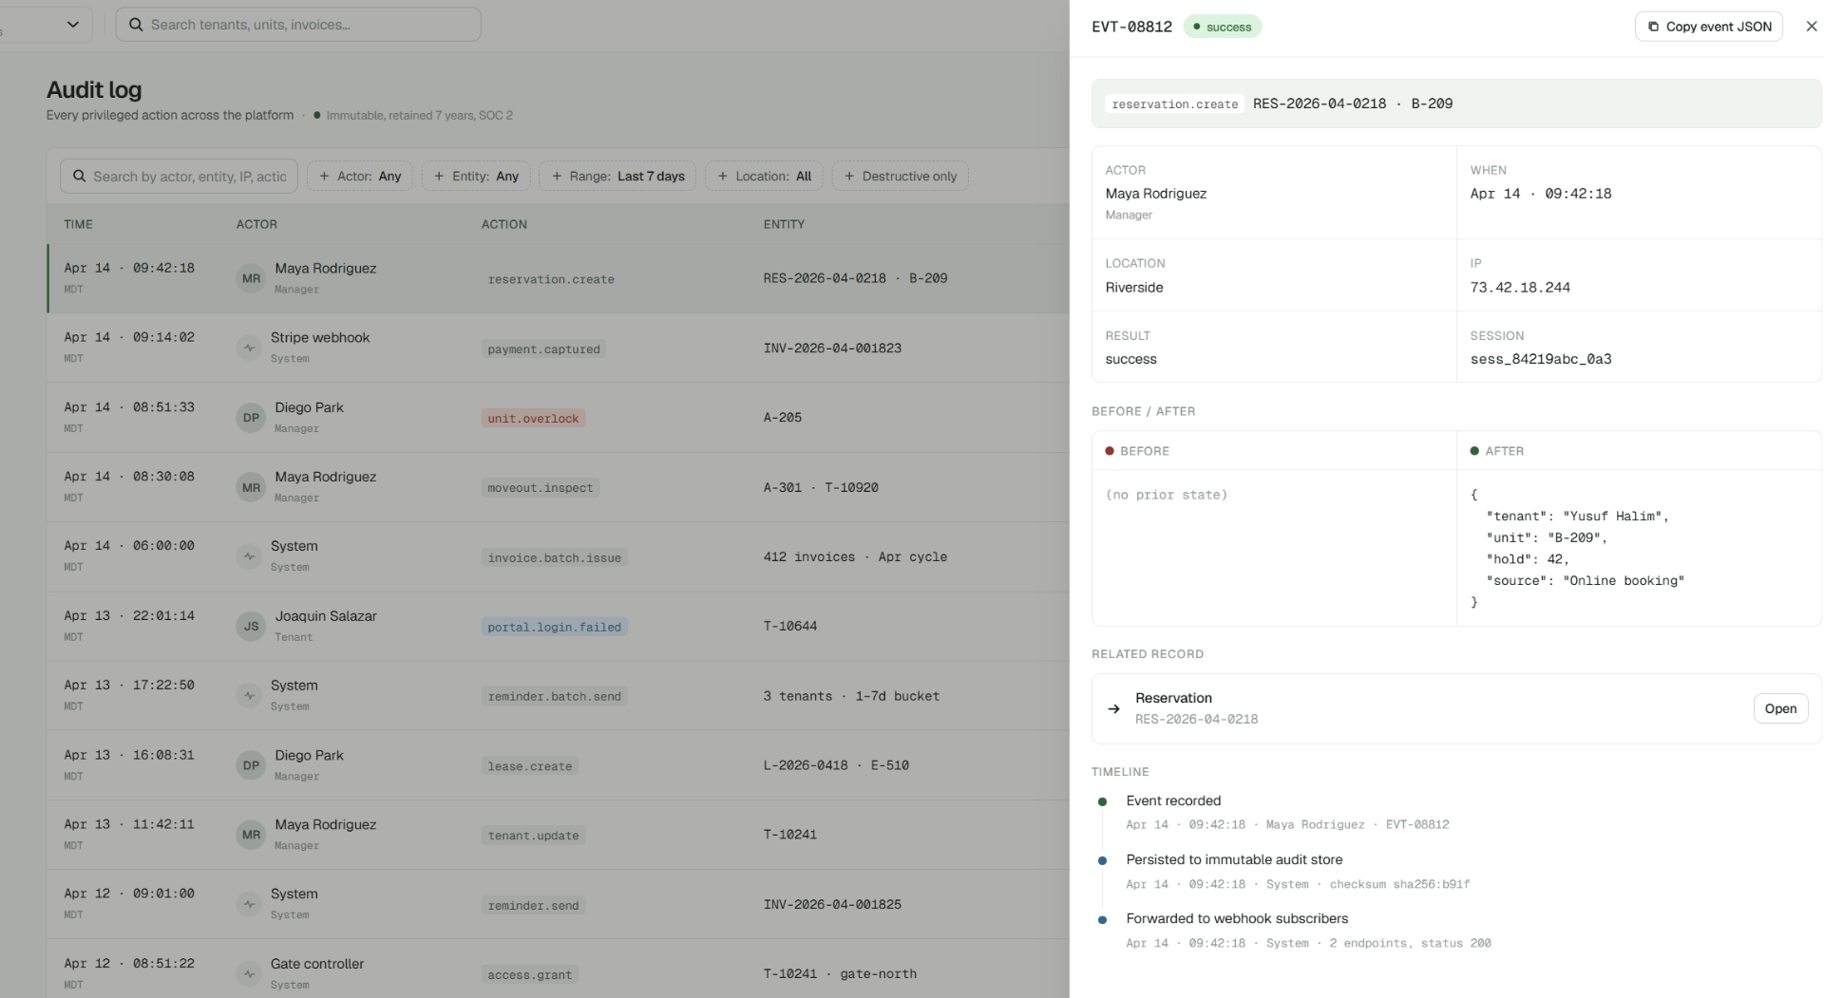
Task: Click the Stripe webhook system icon
Action: point(249,348)
